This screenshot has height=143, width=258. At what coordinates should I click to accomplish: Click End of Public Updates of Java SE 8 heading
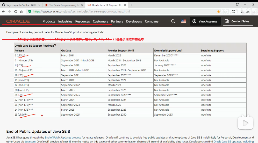tap(38, 132)
